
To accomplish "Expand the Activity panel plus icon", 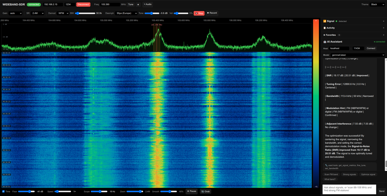I will tap(383, 28).
